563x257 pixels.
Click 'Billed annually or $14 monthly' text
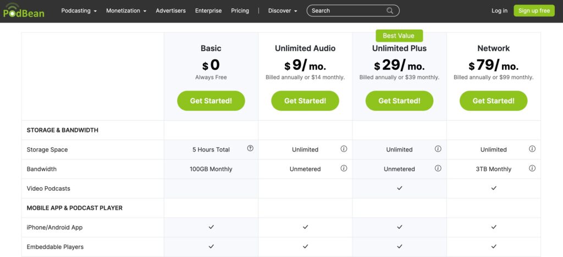[305, 77]
